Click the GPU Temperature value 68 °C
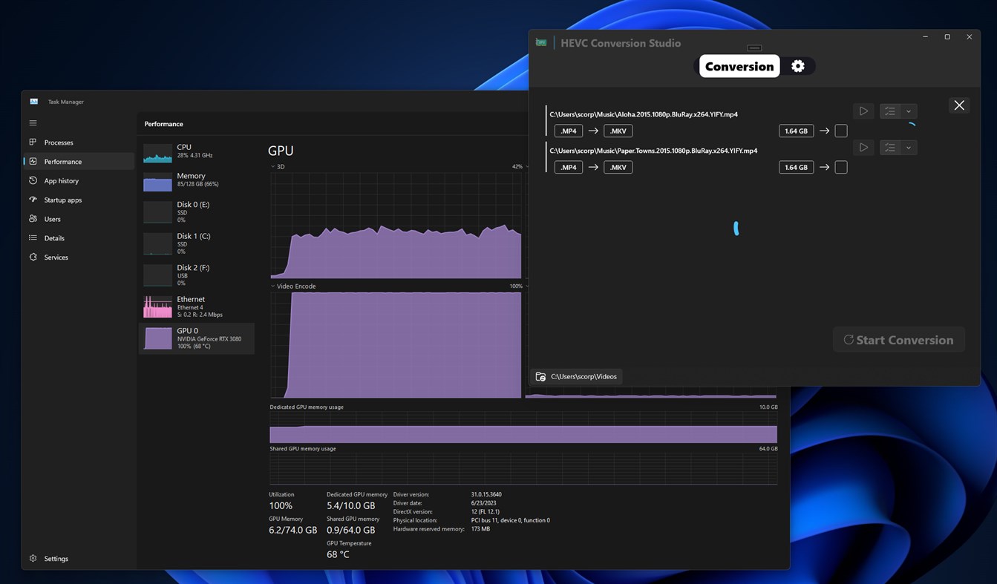The height and width of the screenshot is (584, 997). [338, 554]
